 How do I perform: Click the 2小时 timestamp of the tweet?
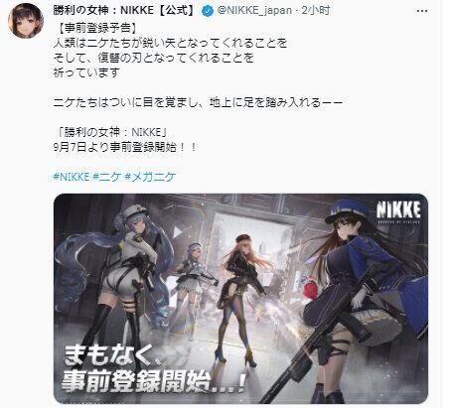316,11
